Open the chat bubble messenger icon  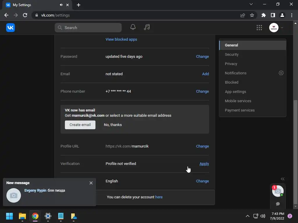click(278, 204)
